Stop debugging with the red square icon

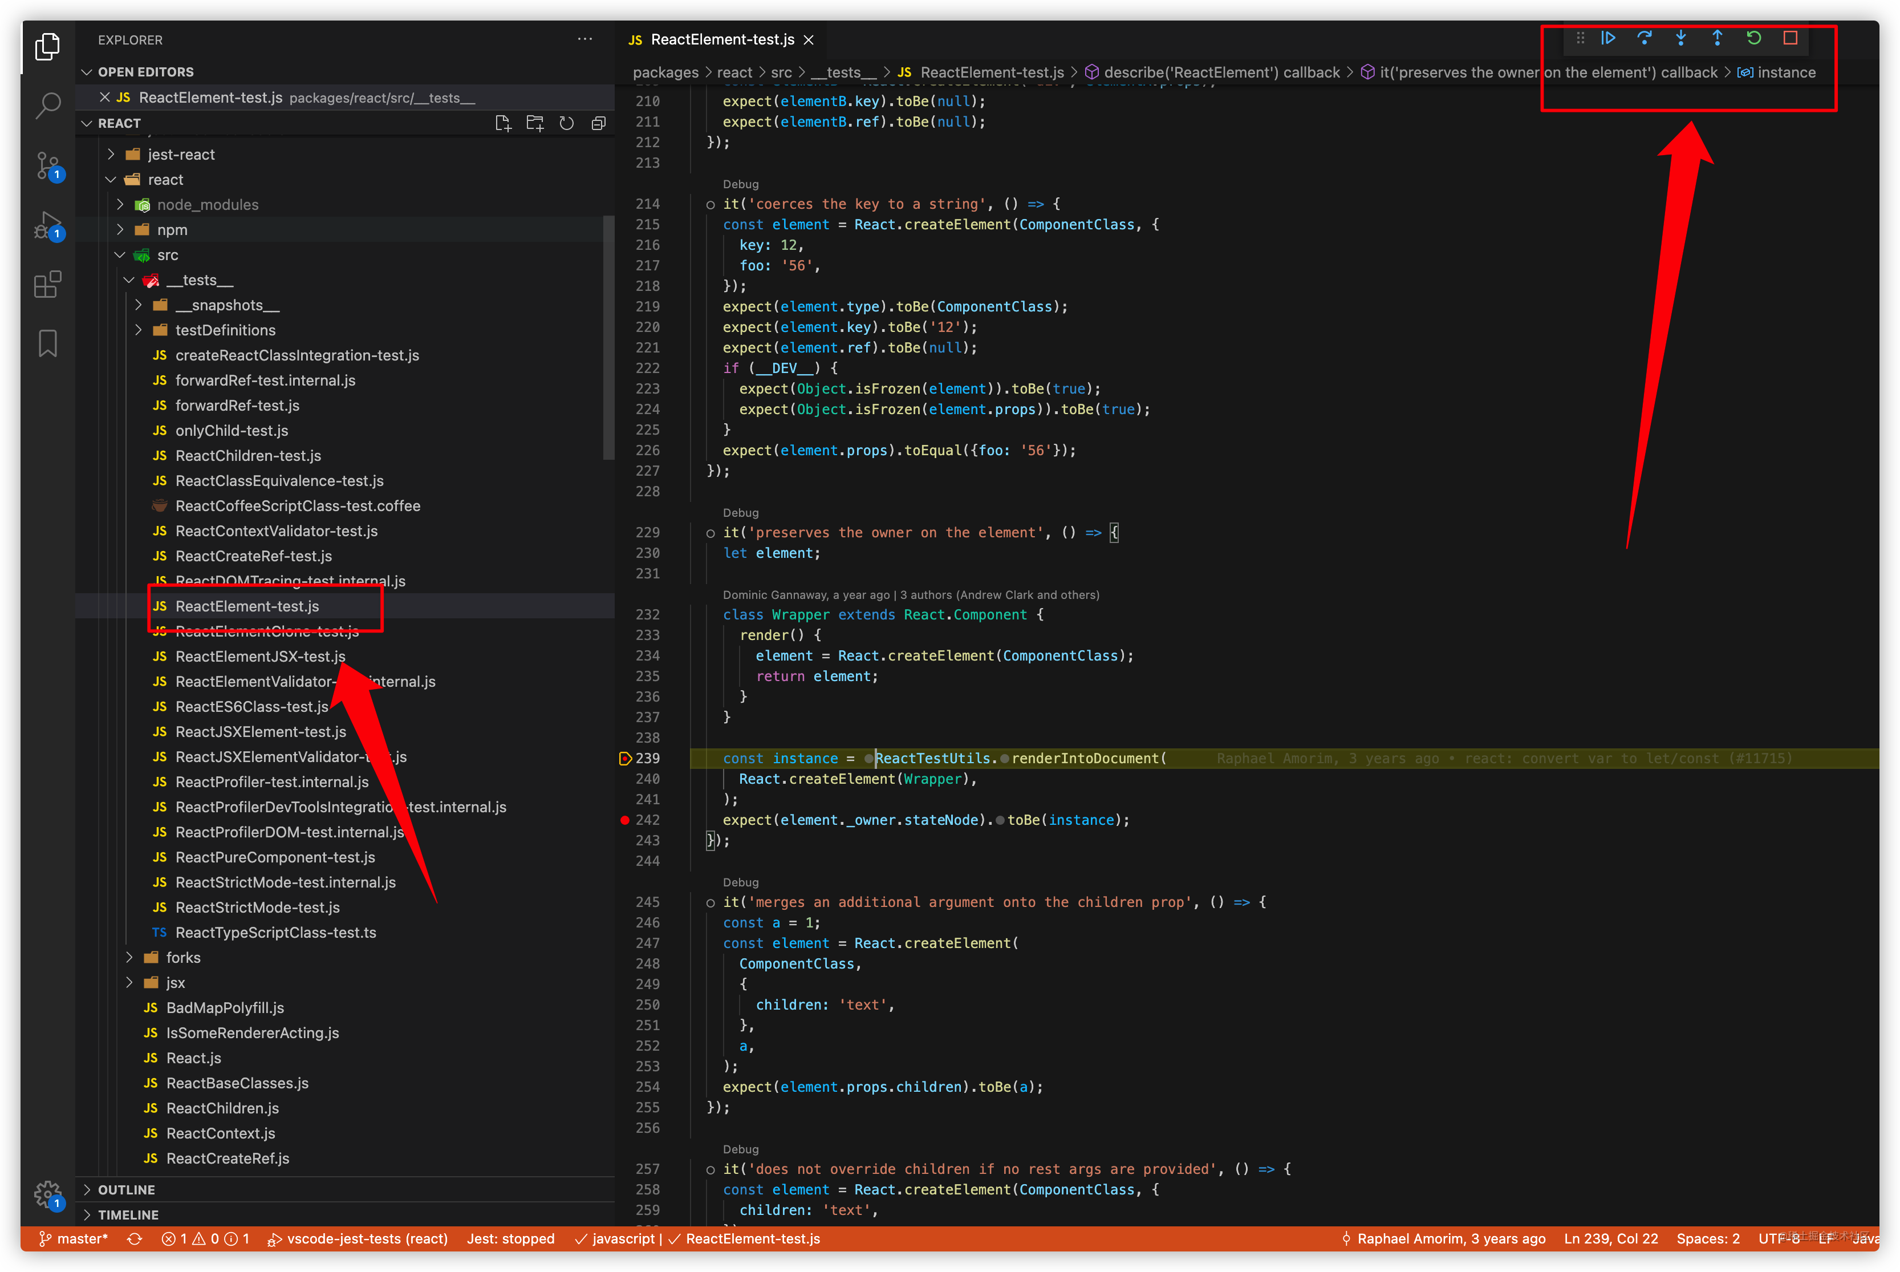[1790, 38]
